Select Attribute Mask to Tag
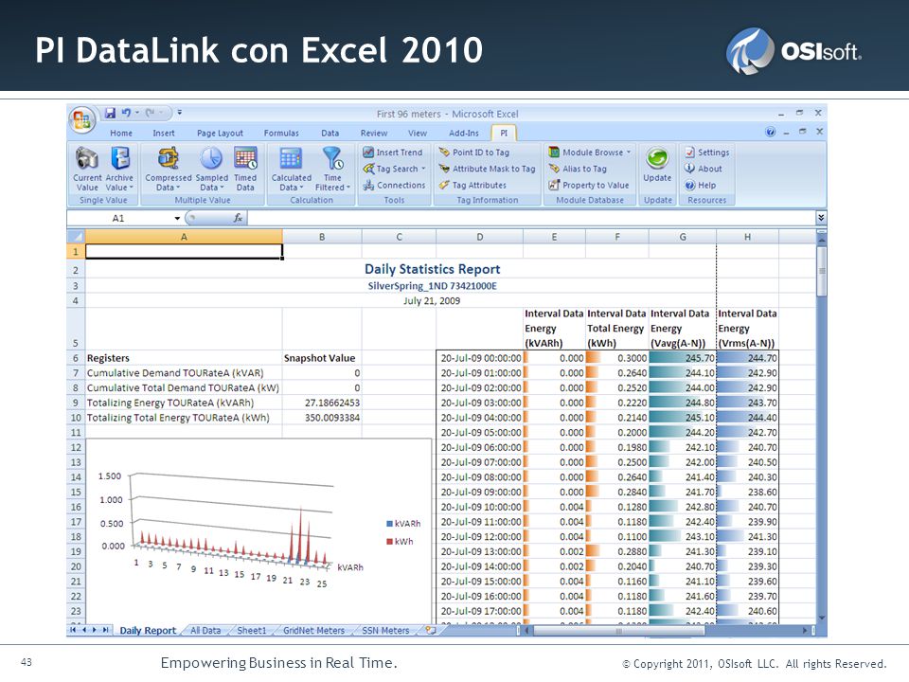The image size is (909, 682). click(487, 169)
